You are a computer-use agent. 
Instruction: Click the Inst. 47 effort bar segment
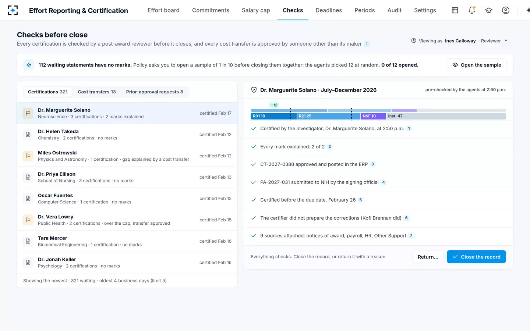446,116
